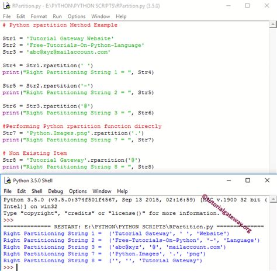The width and height of the screenshot is (277, 271).
Task: Click Shell output 'Right Partitioning String 3'
Action: [x=115, y=247]
